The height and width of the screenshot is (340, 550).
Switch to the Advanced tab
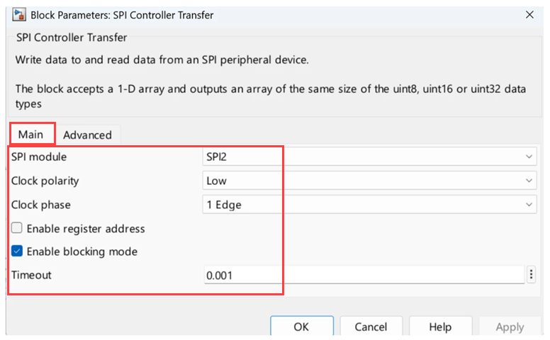(87, 135)
